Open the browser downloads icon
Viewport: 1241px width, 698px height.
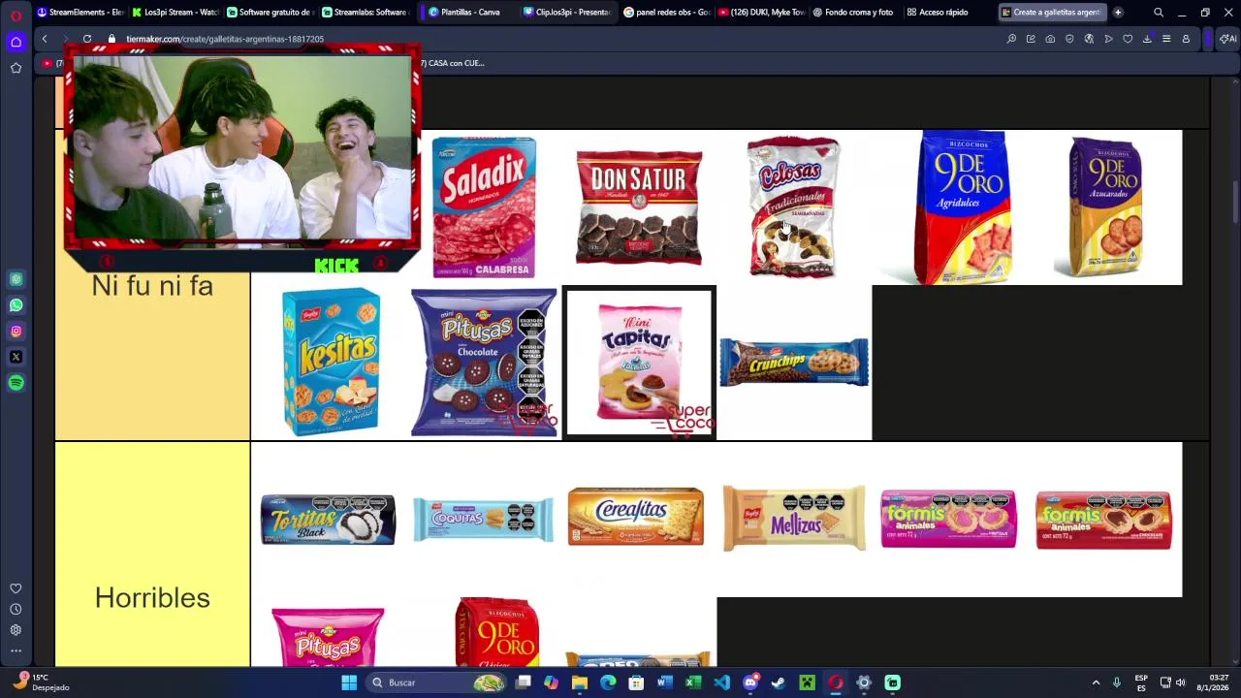pyautogui.click(x=1147, y=39)
